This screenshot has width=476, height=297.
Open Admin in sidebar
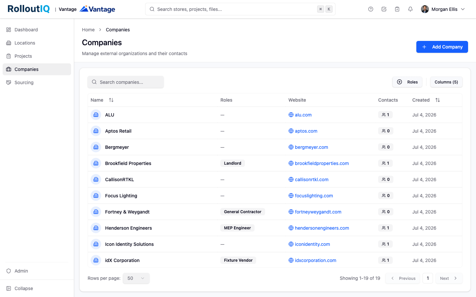pyautogui.click(x=37, y=271)
